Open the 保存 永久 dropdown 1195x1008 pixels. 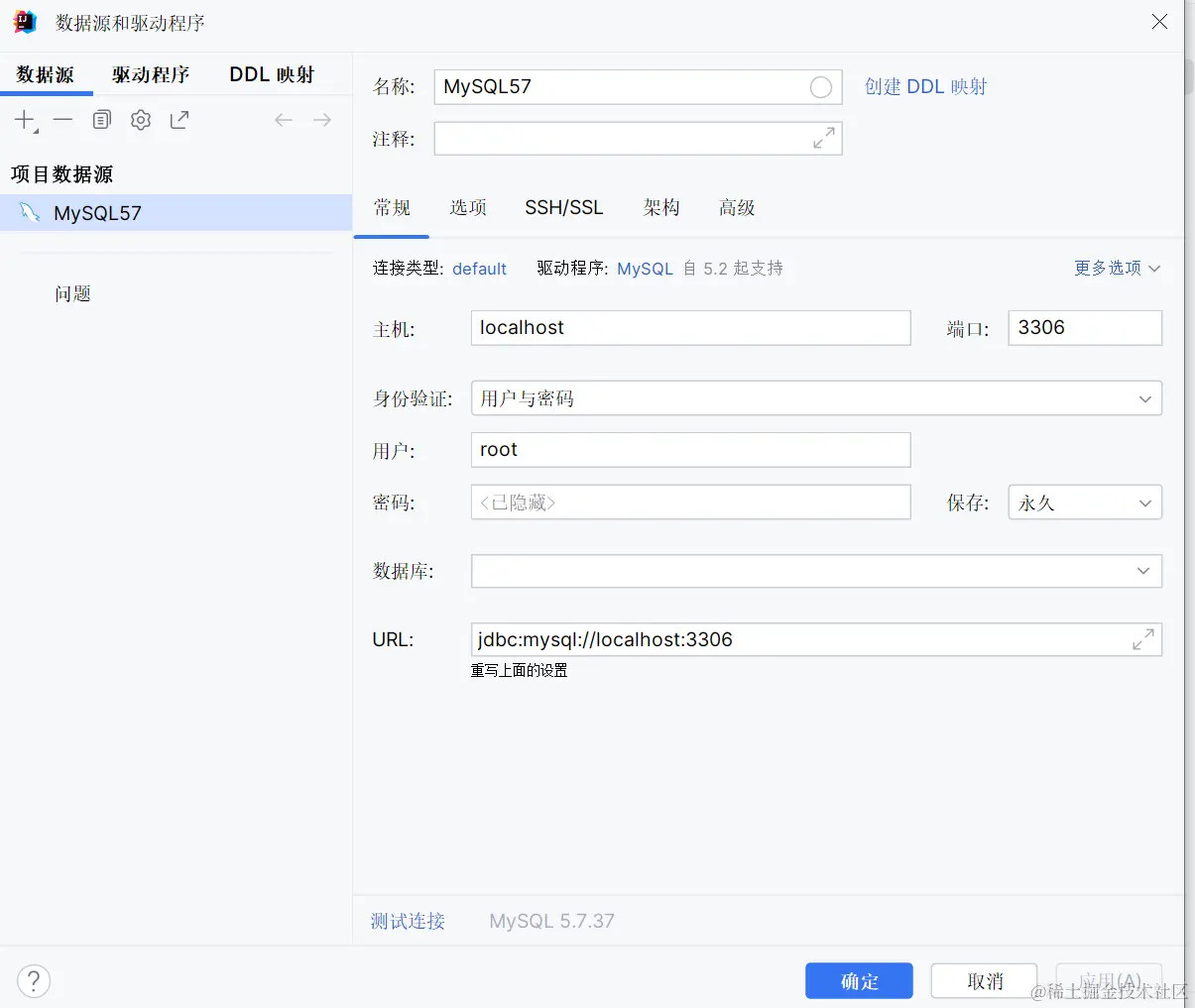pyautogui.click(x=1085, y=503)
